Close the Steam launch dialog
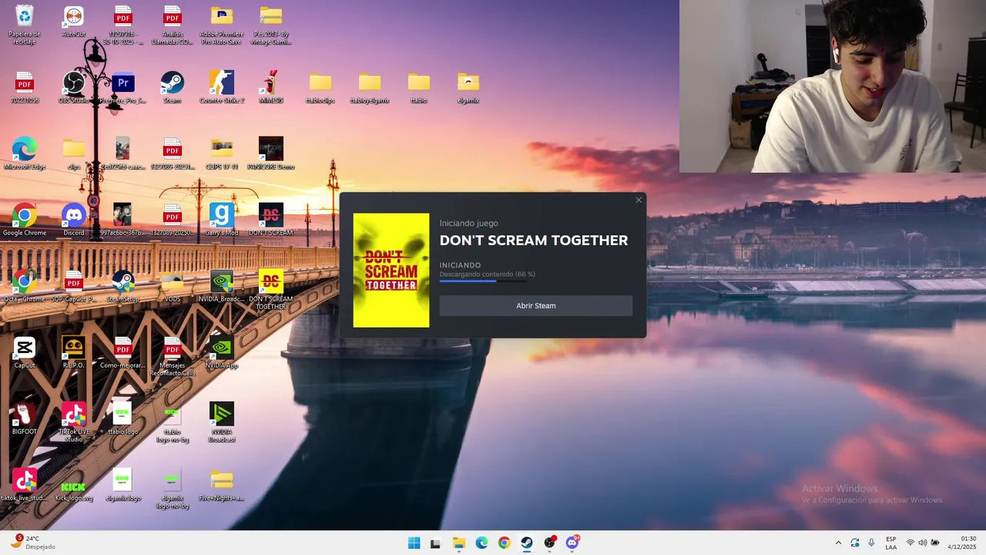This screenshot has width=986, height=555. click(x=638, y=200)
